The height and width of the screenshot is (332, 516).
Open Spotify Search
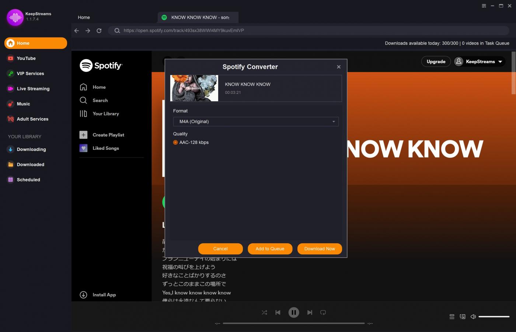[94, 100]
